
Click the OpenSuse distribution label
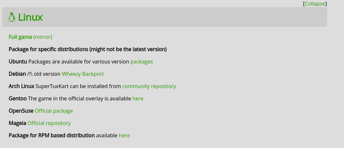[21, 111]
